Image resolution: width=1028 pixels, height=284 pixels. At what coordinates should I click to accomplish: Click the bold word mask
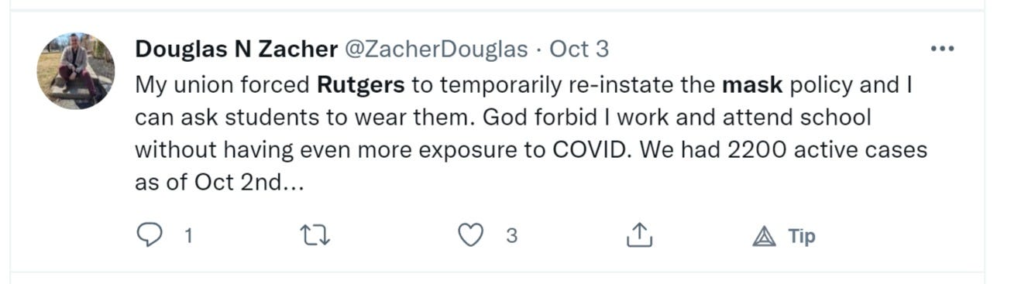(x=752, y=84)
